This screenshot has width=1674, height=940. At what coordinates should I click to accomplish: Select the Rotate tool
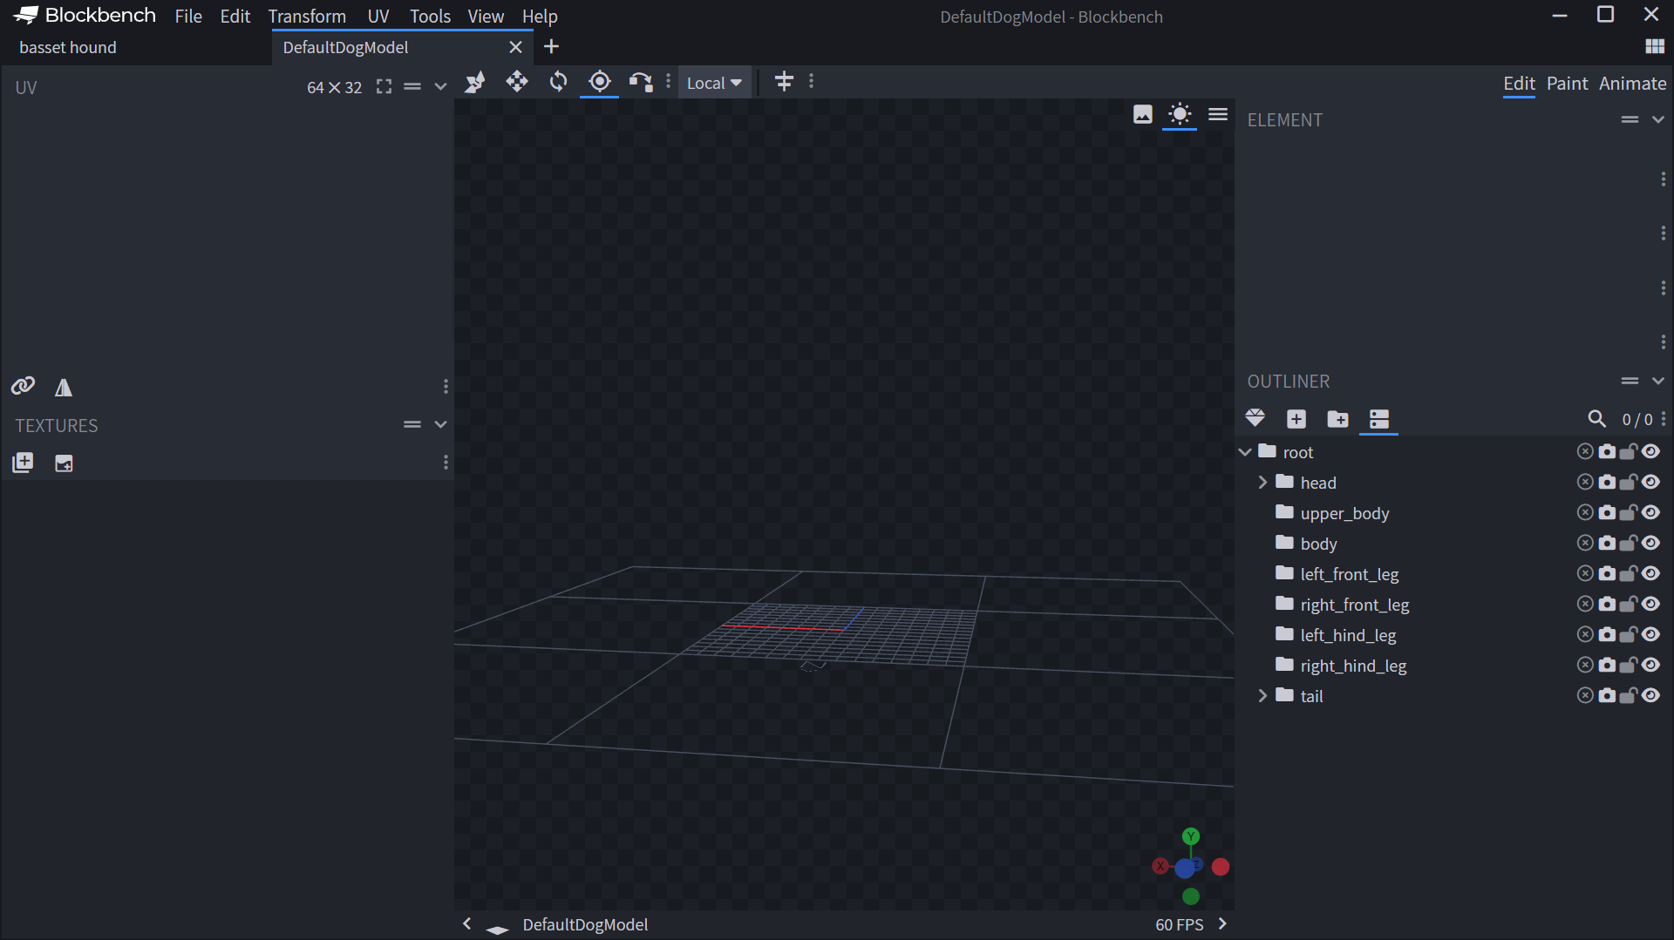558,82
